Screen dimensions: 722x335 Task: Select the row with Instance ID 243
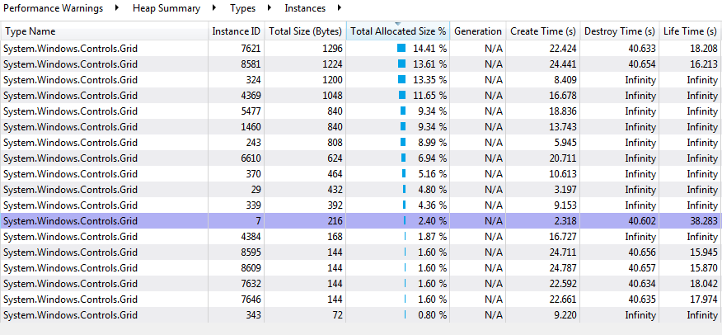click(361, 143)
